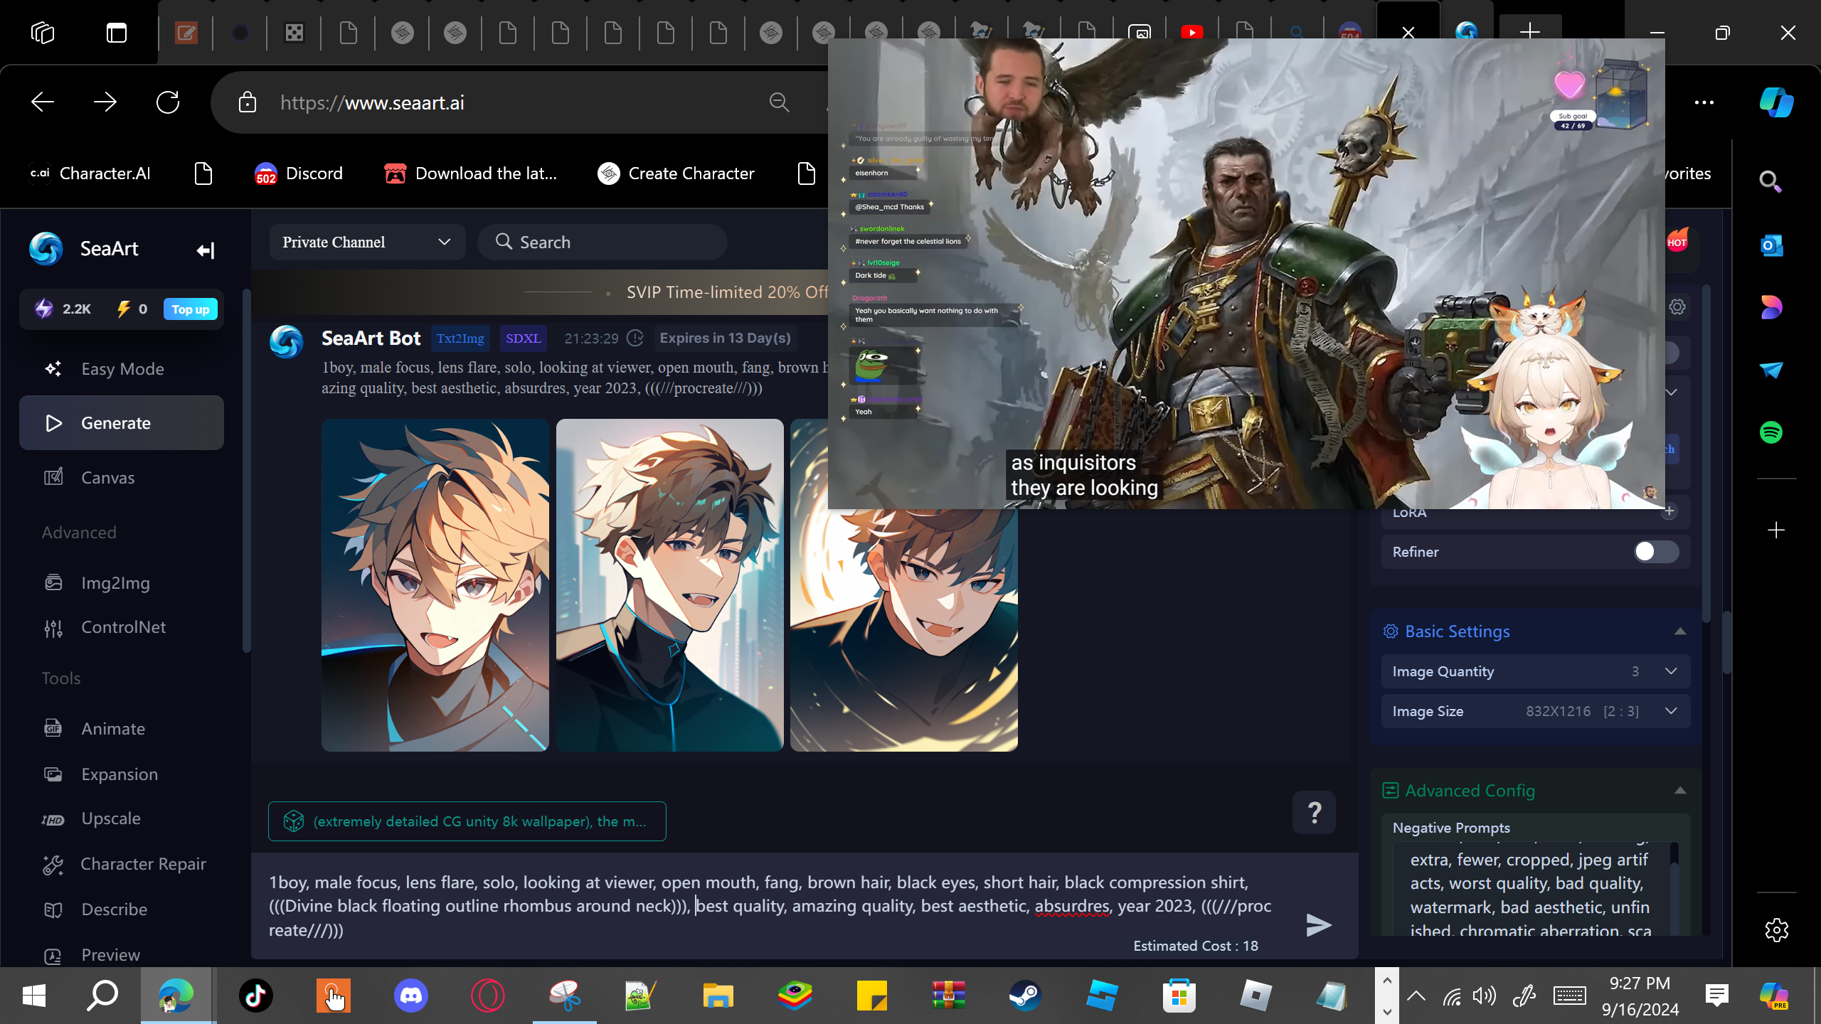The height and width of the screenshot is (1024, 1821).
Task: Open a new browser tab with plus
Action: point(1530,31)
